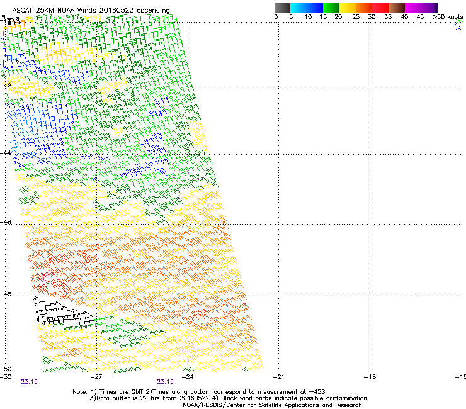Select the magenta 40–45 knots legend swatch
The image size is (466, 409).
tap(413, 8)
